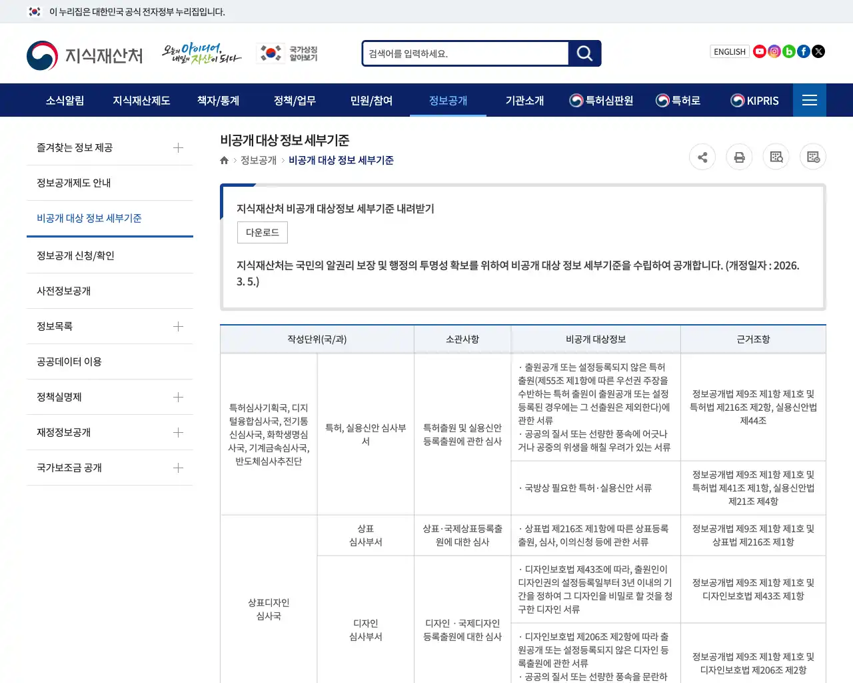Click the print page icon
853x683 pixels.
click(739, 157)
